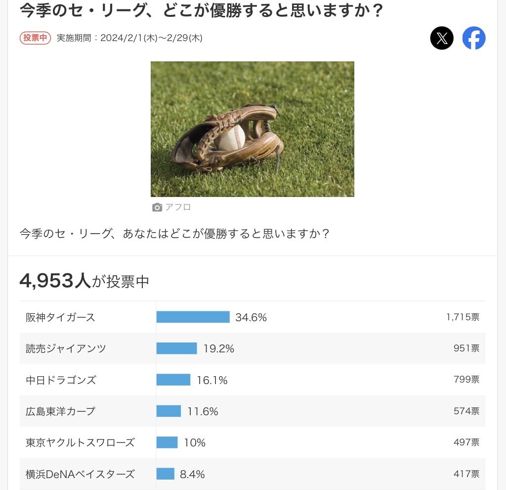The height and width of the screenshot is (490, 506).
Task: Click the poll title heading
Action: pos(202,11)
